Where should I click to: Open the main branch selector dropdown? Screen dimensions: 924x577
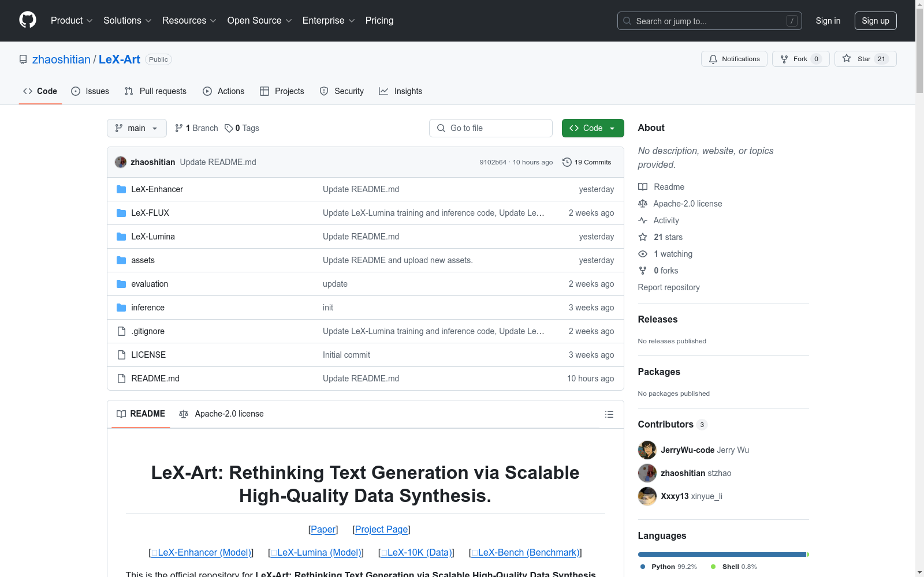pyautogui.click(x=137, y=128)
